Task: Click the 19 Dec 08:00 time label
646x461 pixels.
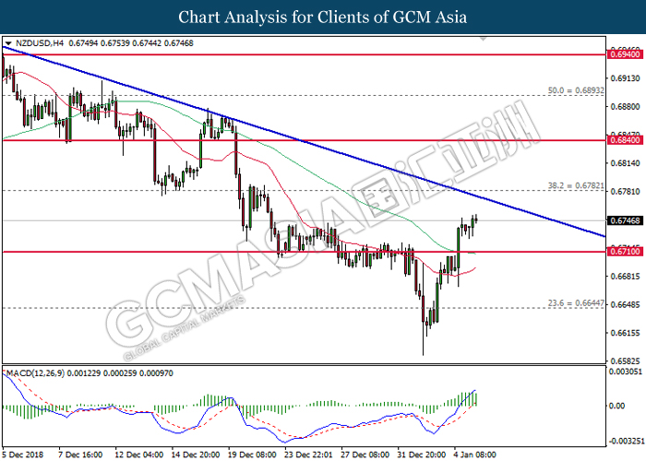Action: [x=252, y=455]
